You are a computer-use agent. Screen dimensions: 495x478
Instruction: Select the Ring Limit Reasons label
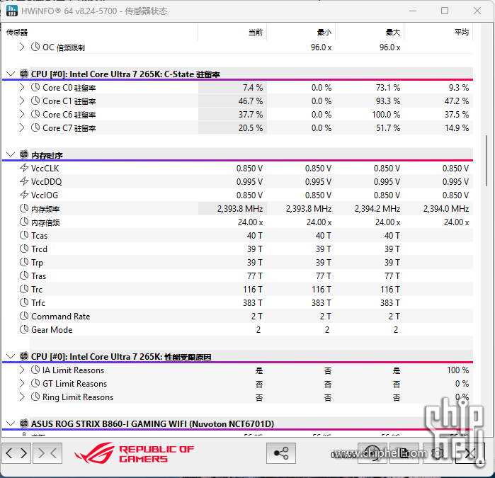click(x=78, y=397)
